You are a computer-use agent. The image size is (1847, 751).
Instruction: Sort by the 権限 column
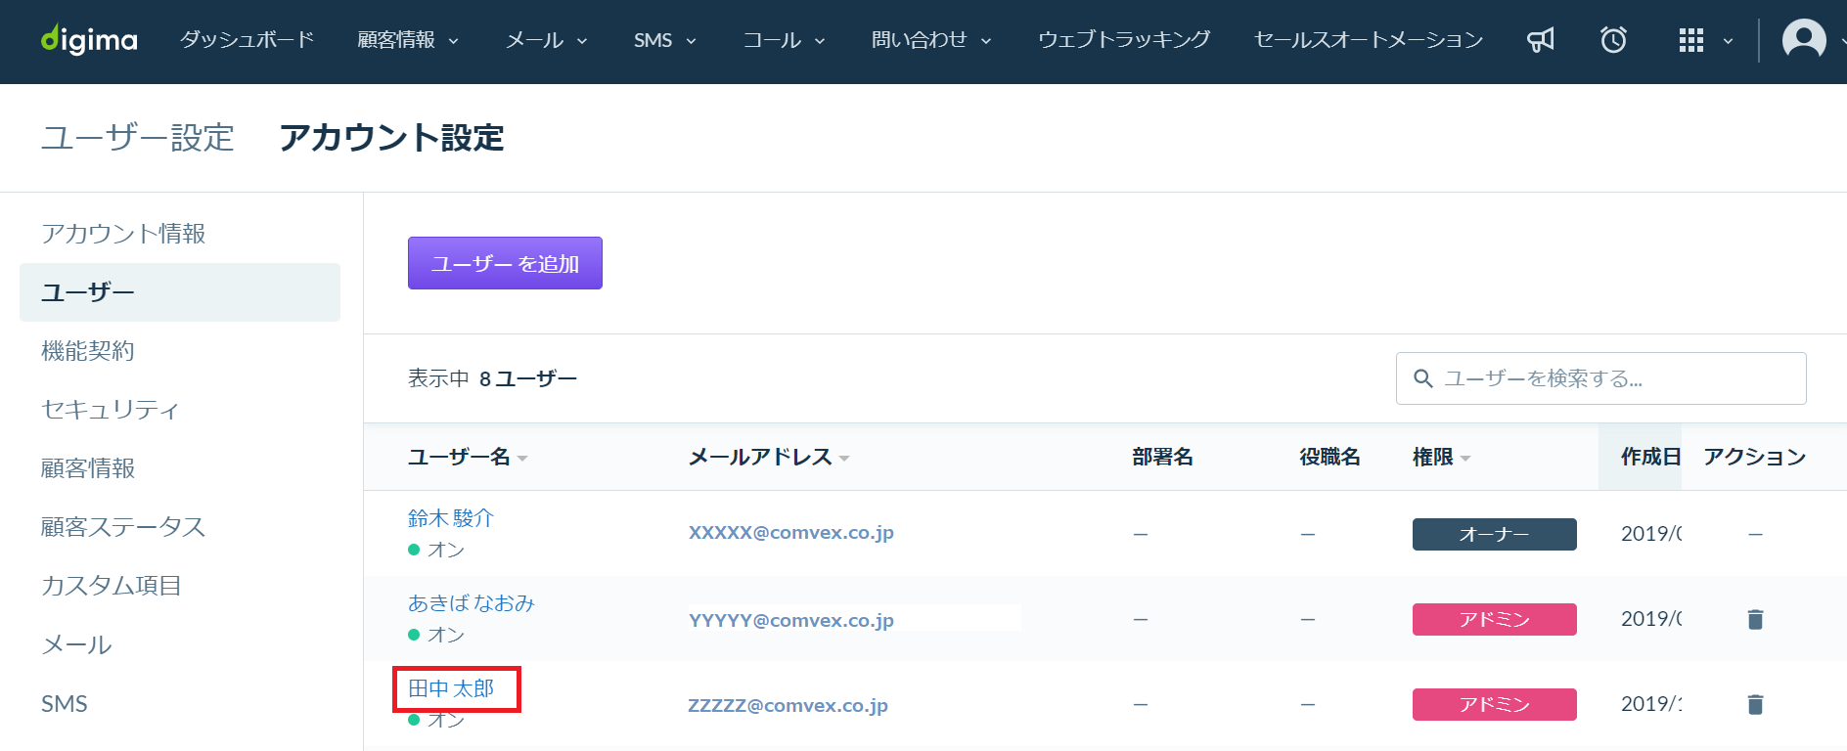pos(1441,457)
